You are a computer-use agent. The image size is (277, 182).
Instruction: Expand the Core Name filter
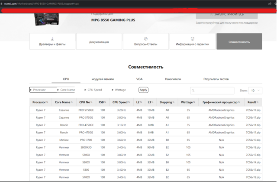tap(67, 90)
